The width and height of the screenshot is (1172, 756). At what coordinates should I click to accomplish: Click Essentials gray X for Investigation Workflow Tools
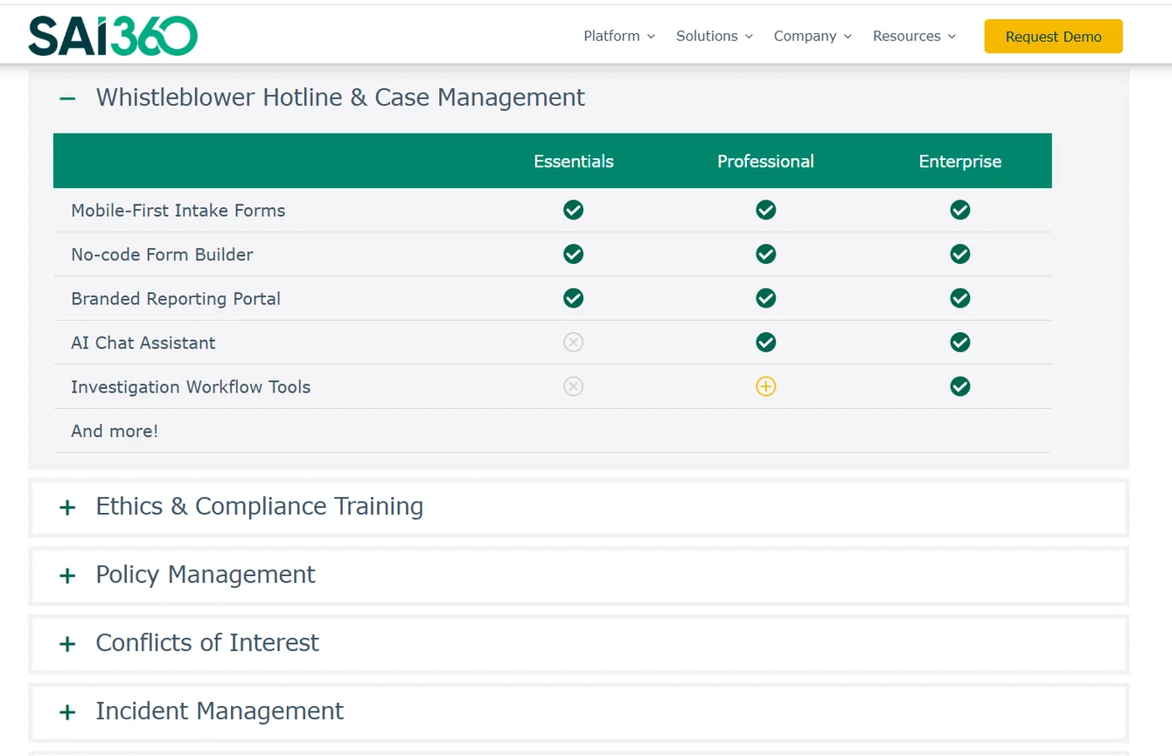[573, 386]
